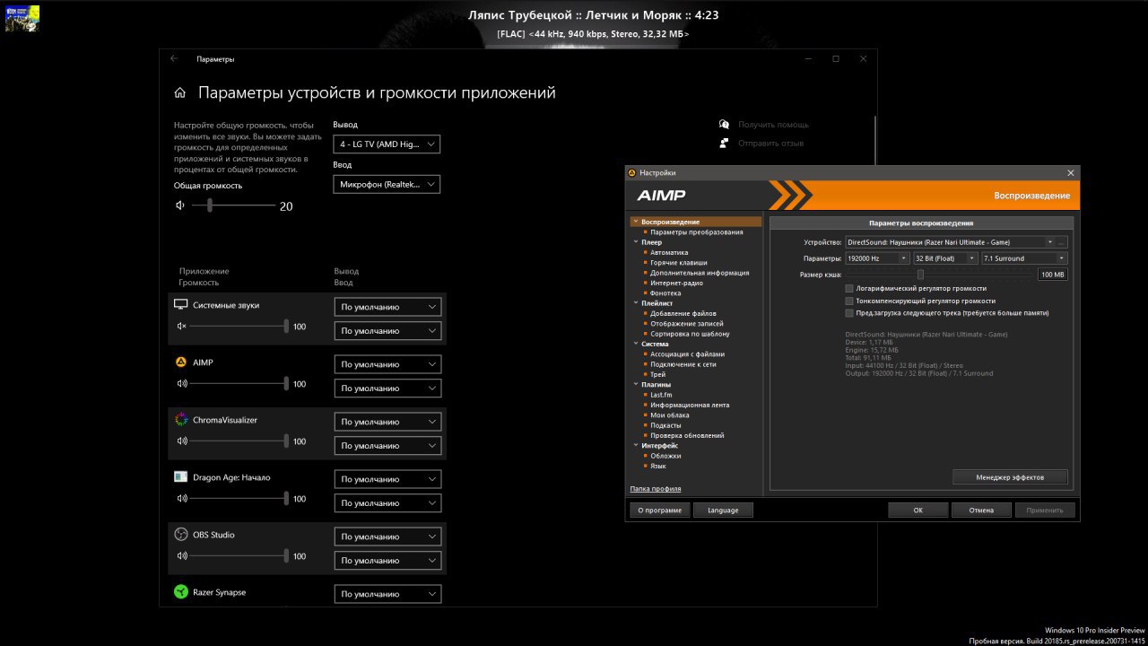The height and width of the screenshot is (646, 1148).
Task: Open the OBS Studio input dropdown
Action: point(387,561)
